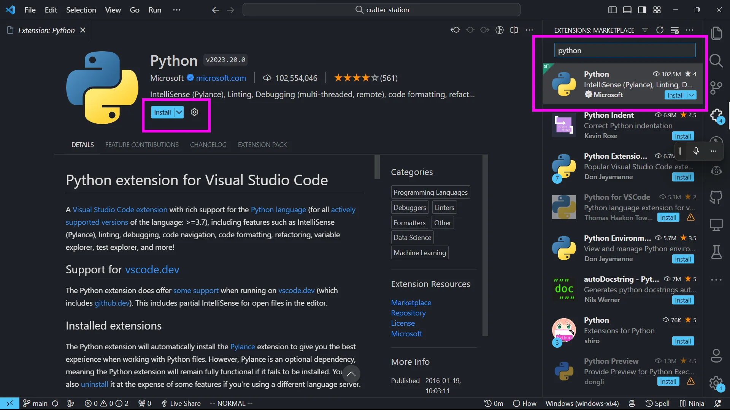Open the Testing flask icon
Image resolution: width=730 pixels, height=410 pixels.
pos(716,252)
